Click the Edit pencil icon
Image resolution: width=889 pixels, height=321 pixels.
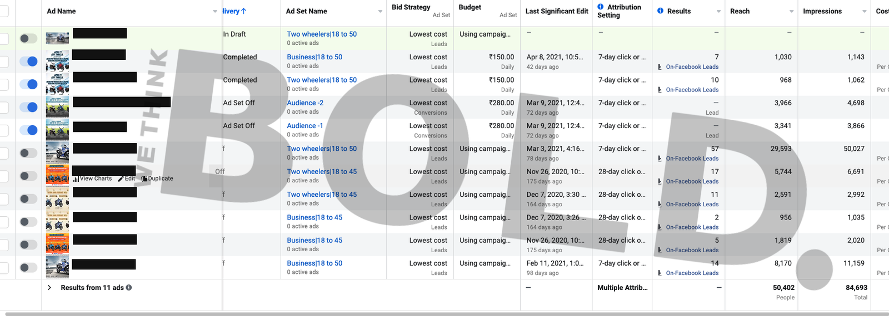coord(121,179)
